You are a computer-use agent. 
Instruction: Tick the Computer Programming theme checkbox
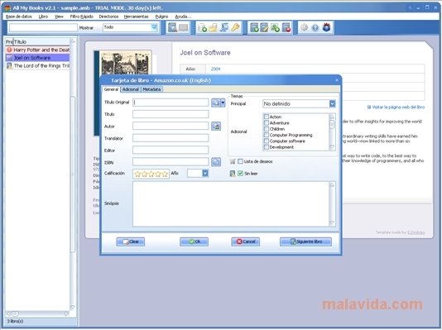click(x=266, y=135)
